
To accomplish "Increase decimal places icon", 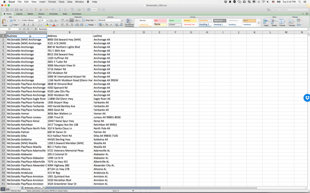I will (116, 25).
